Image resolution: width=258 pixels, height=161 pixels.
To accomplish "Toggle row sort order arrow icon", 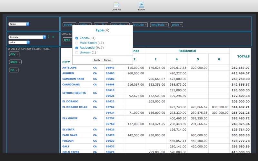I will tap(48, 37).
